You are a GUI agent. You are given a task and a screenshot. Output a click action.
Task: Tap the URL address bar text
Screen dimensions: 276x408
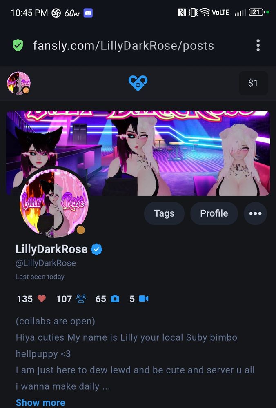point(123,46)
